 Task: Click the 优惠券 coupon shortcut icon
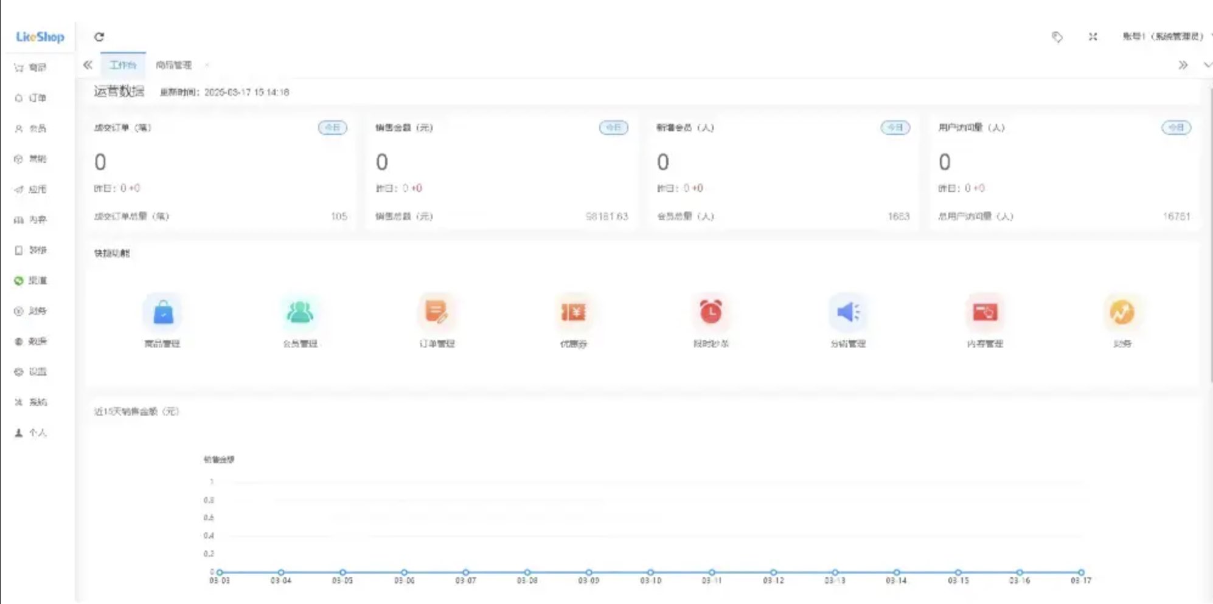(574, 312)
